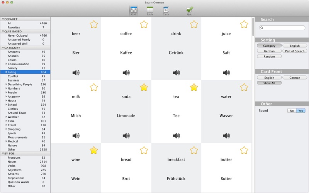Expand the Describing People category arrow
This screenshot has height=193, width=309.
click(6, 84)
